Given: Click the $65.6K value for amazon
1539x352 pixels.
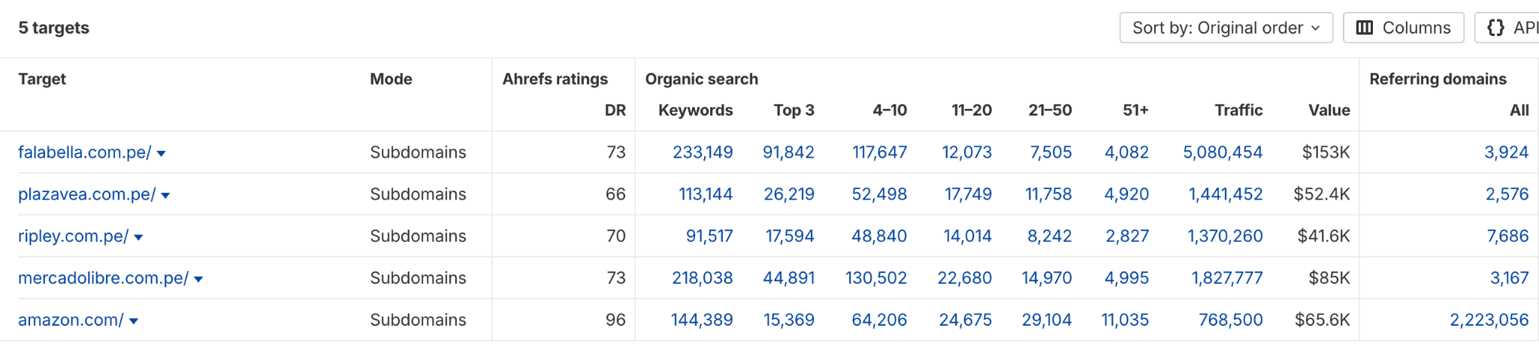Looking at the screenshot, I should pos(1323,320).
